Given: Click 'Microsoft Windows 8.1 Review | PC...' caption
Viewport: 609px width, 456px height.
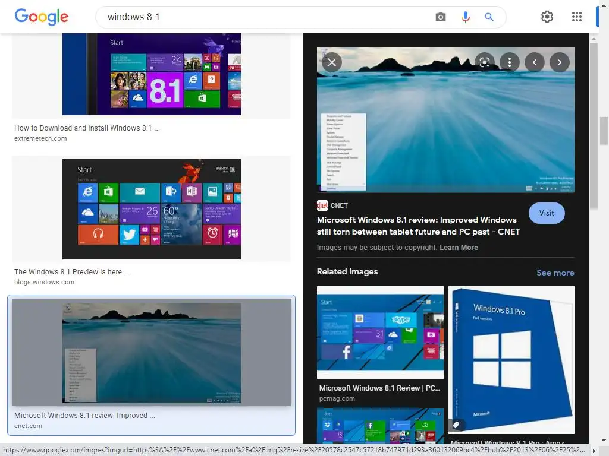Looking at the screenshot, I should (x=379, y=388).
